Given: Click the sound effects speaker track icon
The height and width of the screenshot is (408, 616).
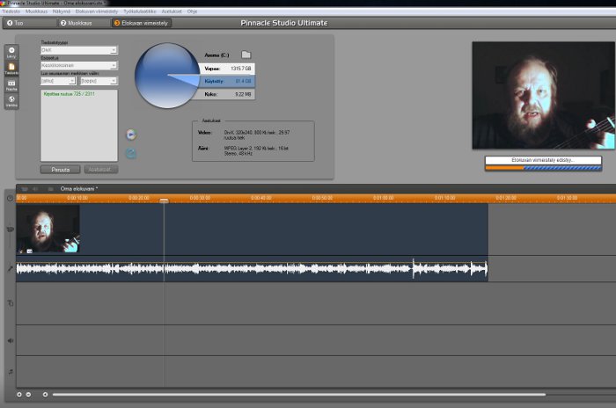Looking at the screenshot, I should tap(11, 340).
